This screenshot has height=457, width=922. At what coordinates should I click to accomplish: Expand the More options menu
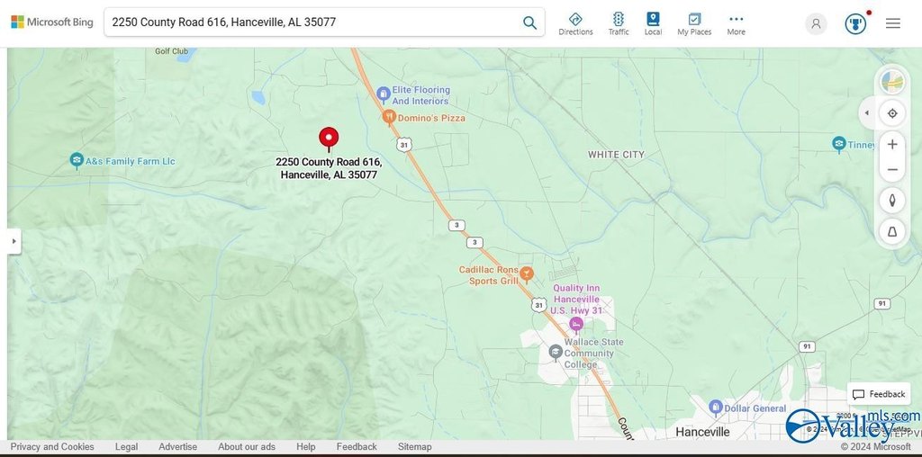tap(736, 23)
